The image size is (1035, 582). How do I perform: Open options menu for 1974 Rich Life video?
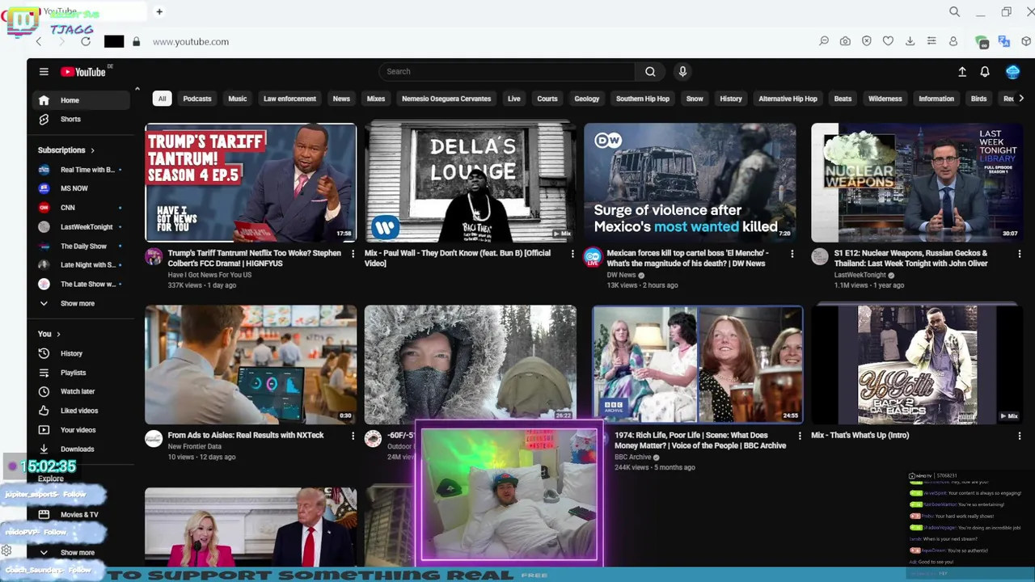point(800,436)
